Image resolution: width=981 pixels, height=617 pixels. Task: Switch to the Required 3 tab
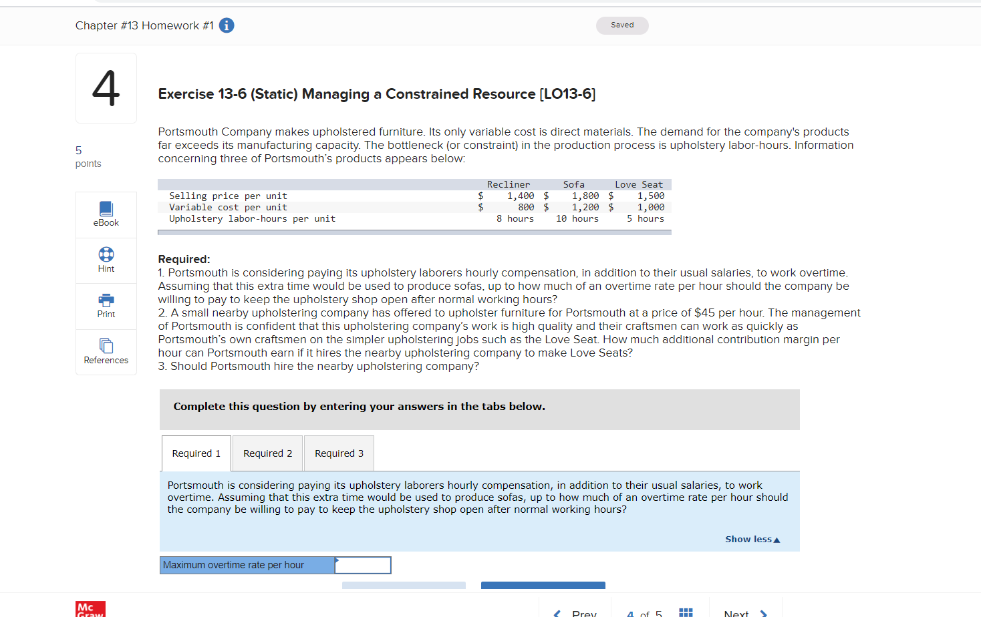click(x=339, y=453)
